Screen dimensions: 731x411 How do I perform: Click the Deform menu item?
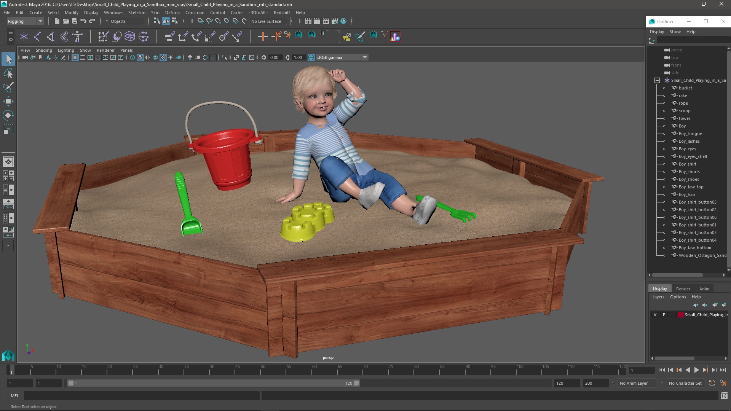point(172,12)
